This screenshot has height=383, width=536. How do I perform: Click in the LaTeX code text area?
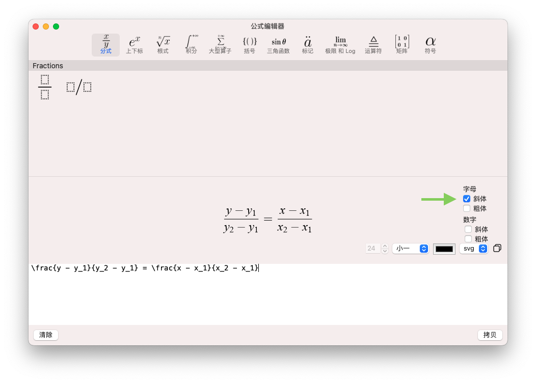pos(267,294)
